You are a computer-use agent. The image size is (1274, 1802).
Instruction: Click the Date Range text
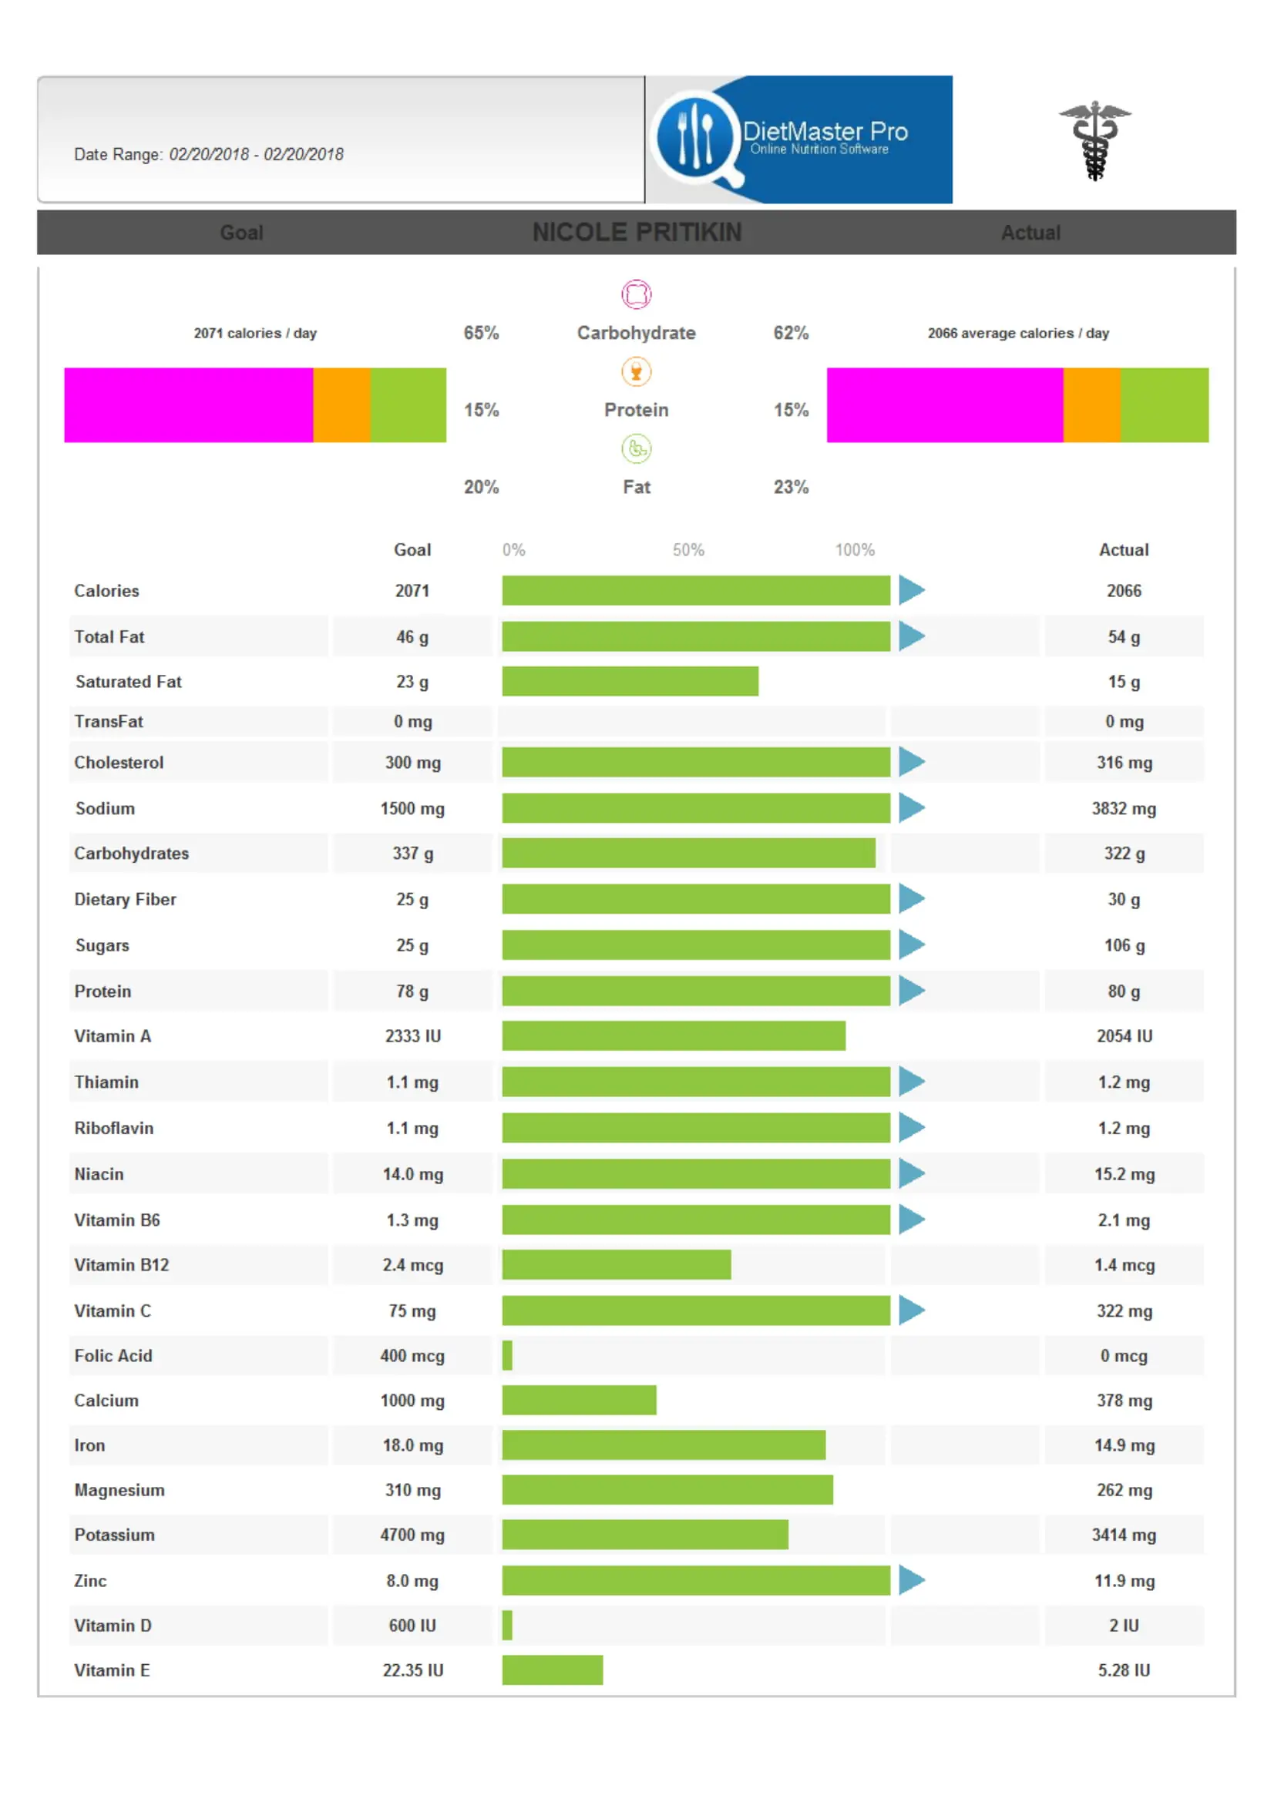click(x=208, y=154)
